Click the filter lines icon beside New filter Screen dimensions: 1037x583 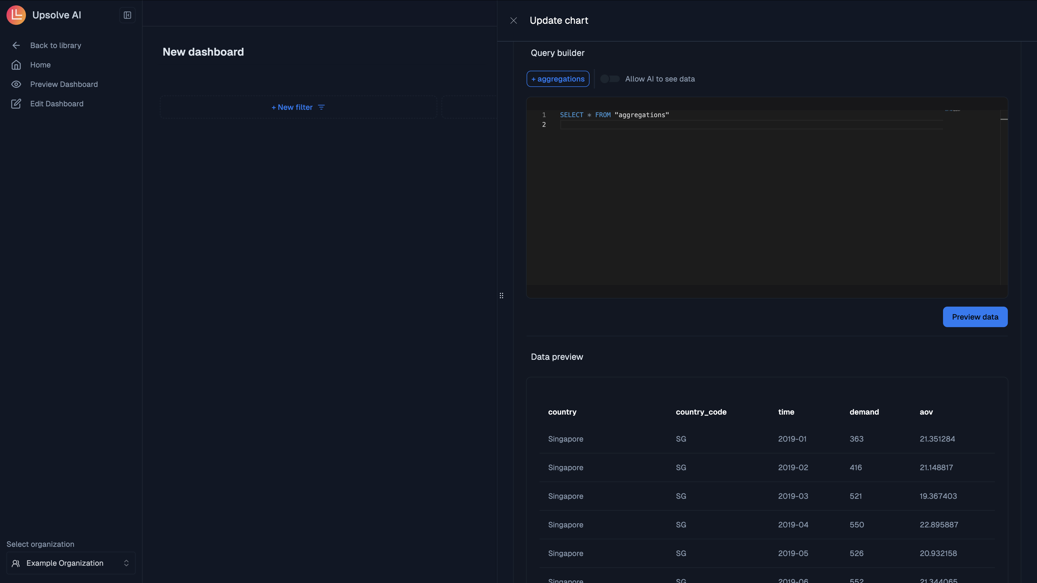coord(321,107)
